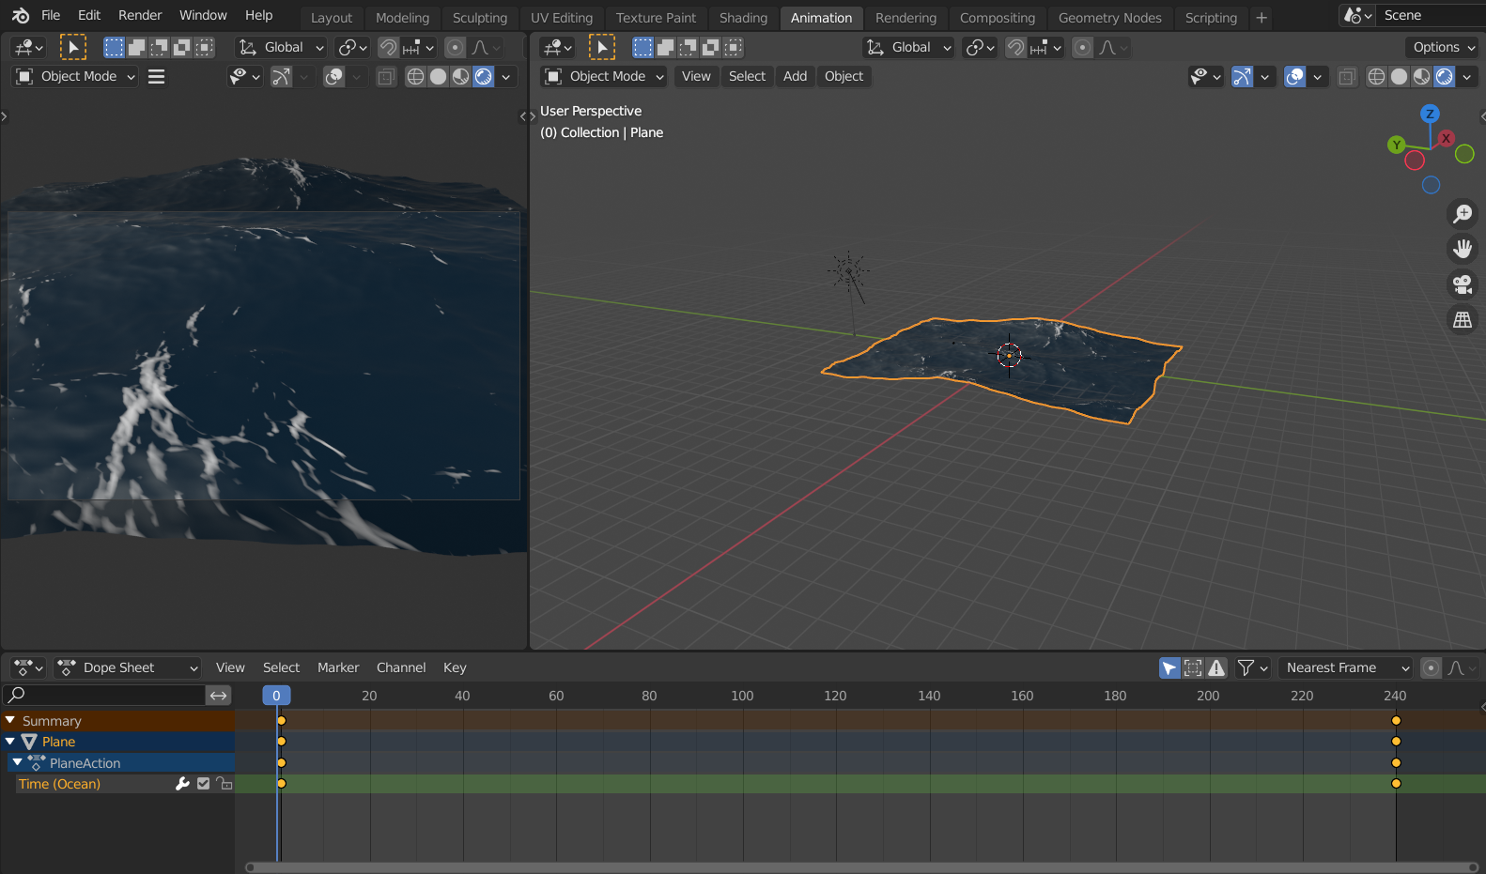Toggle camera view icon
This screenshot has width=1486, height=874.
point(1463,284)
